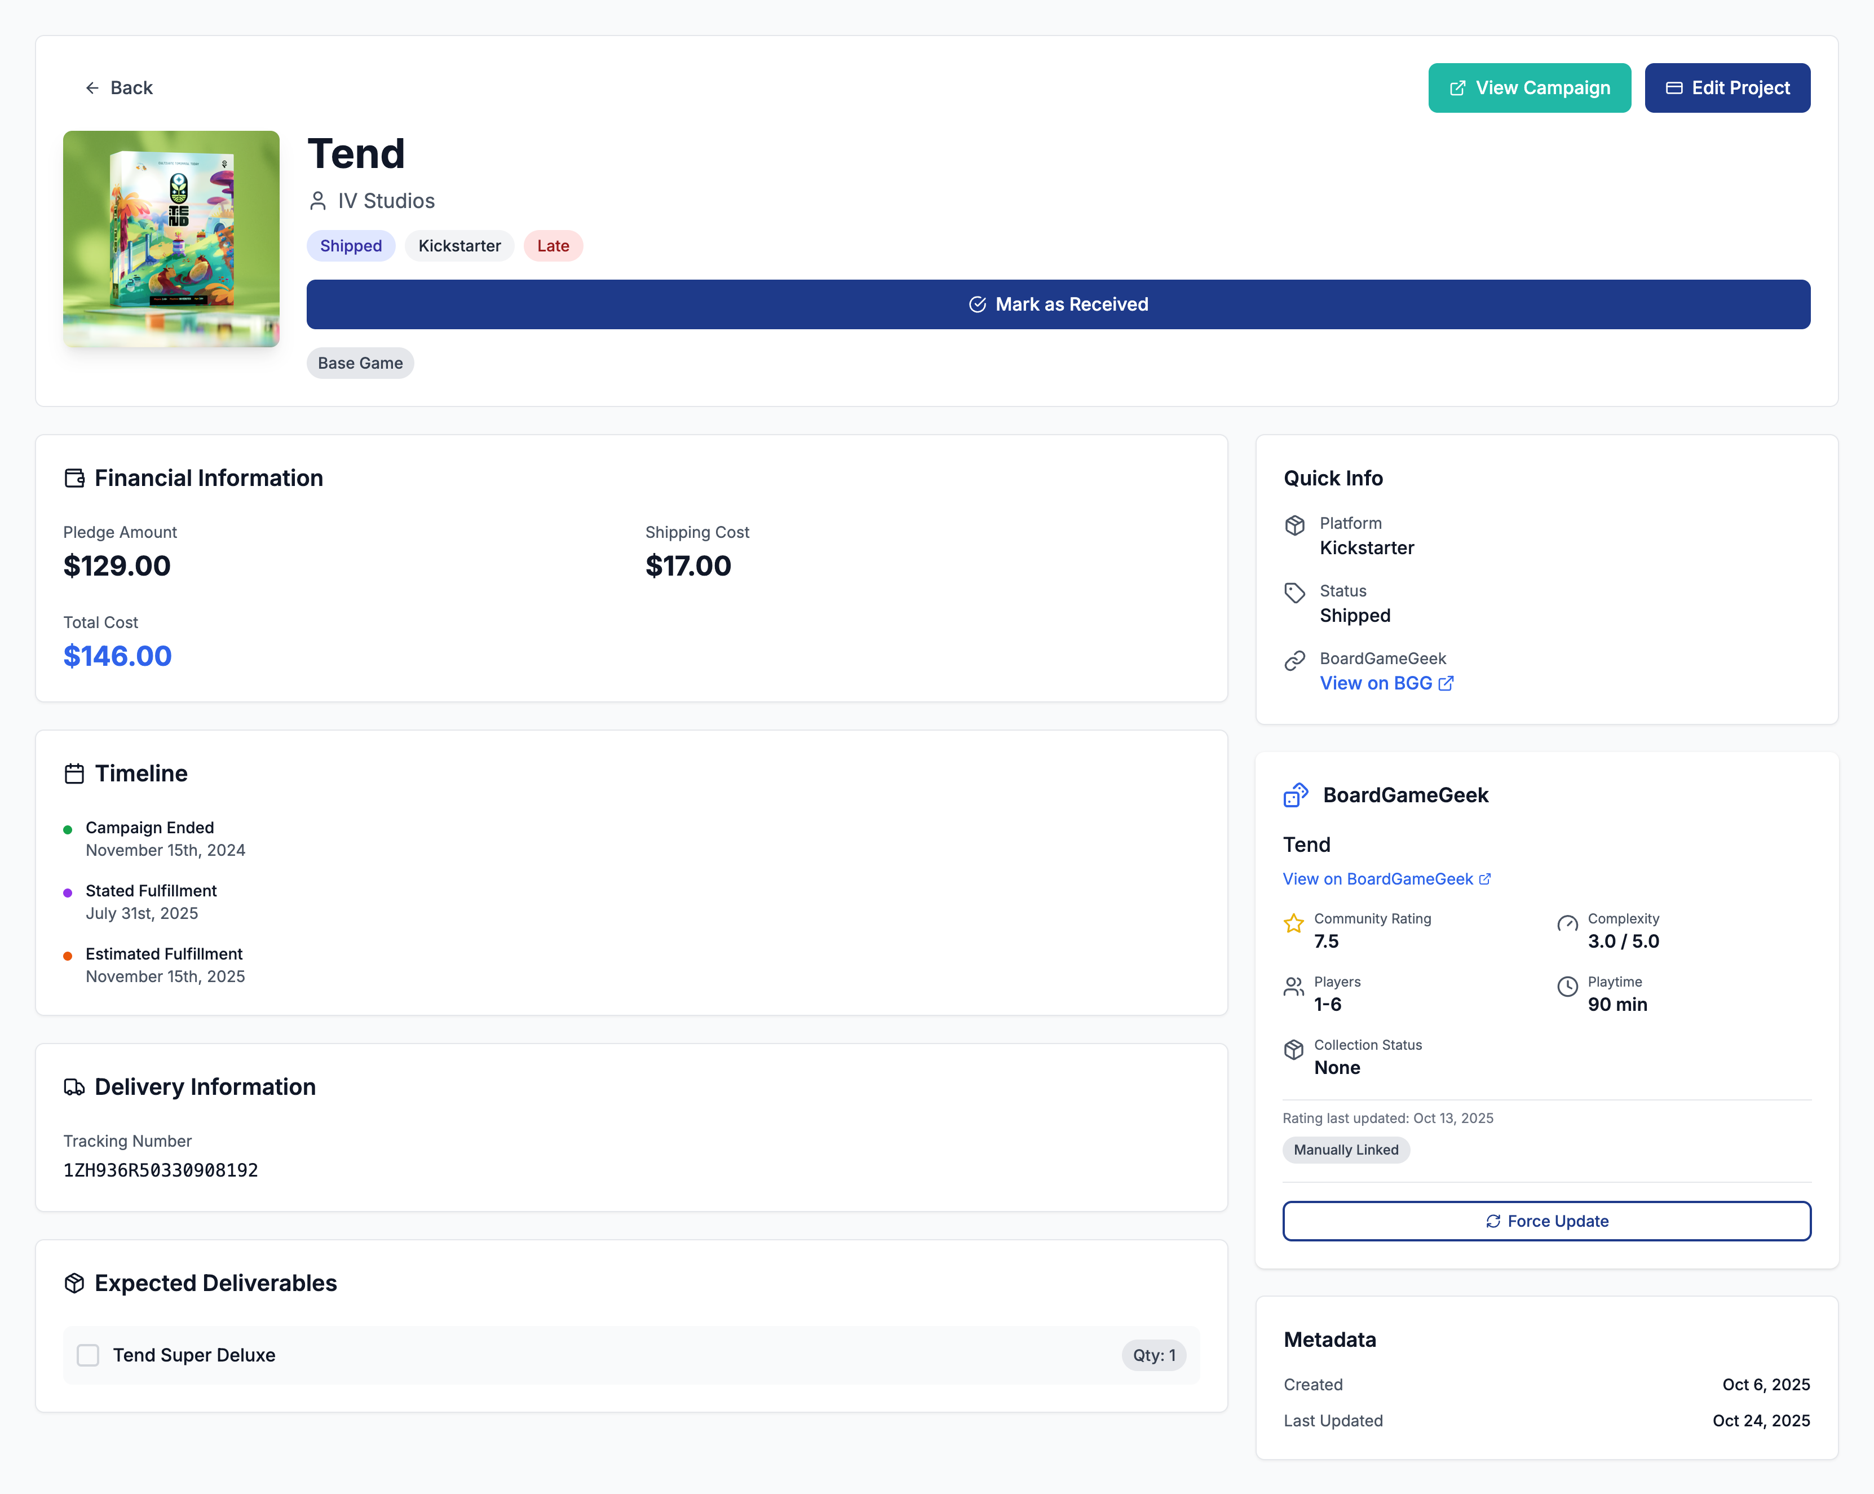
Task: Click the Community Rating star icon
Action: click(x=1294, y=923)
